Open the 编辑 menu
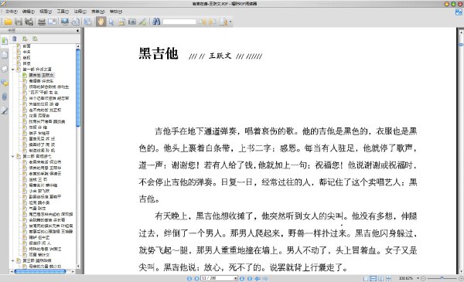 click(29, 12)
